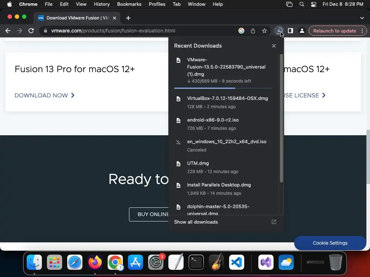Screen dimensions: 370x277
Task: Select VirtualBox-7.0.12-159484-OSX.dmg entry
Action: coord(223,102)
